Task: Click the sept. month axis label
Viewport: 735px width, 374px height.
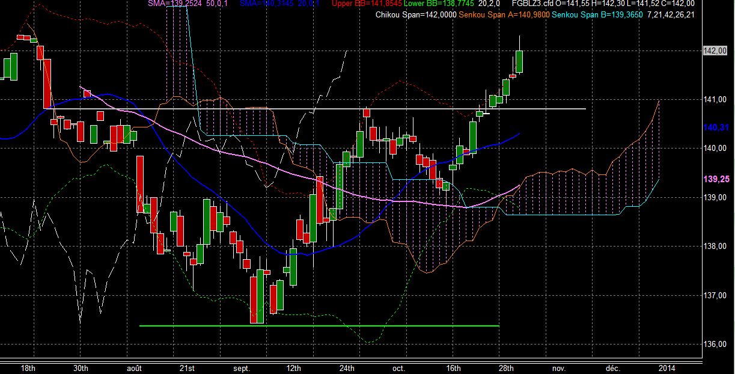Action: pos(241,368)
